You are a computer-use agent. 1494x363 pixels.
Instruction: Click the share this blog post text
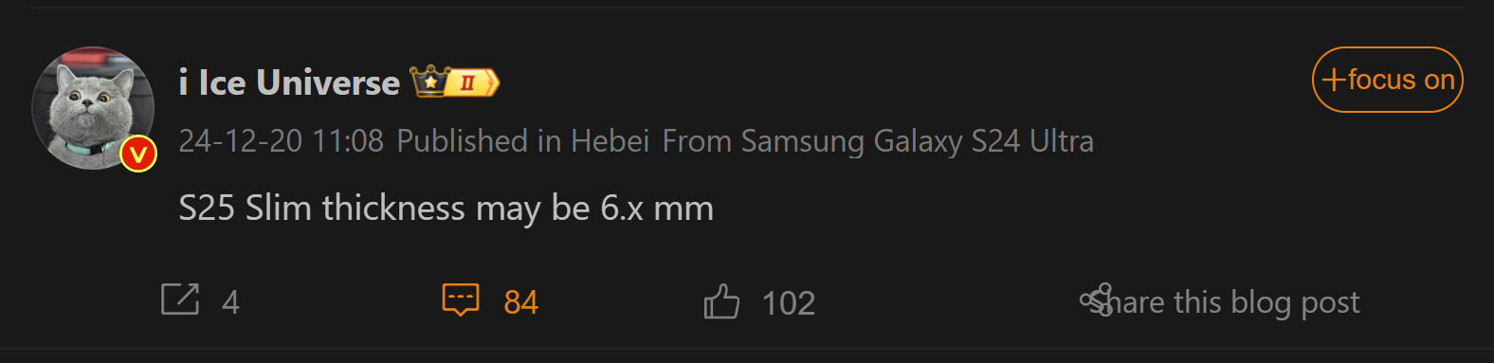point(1230,302)
